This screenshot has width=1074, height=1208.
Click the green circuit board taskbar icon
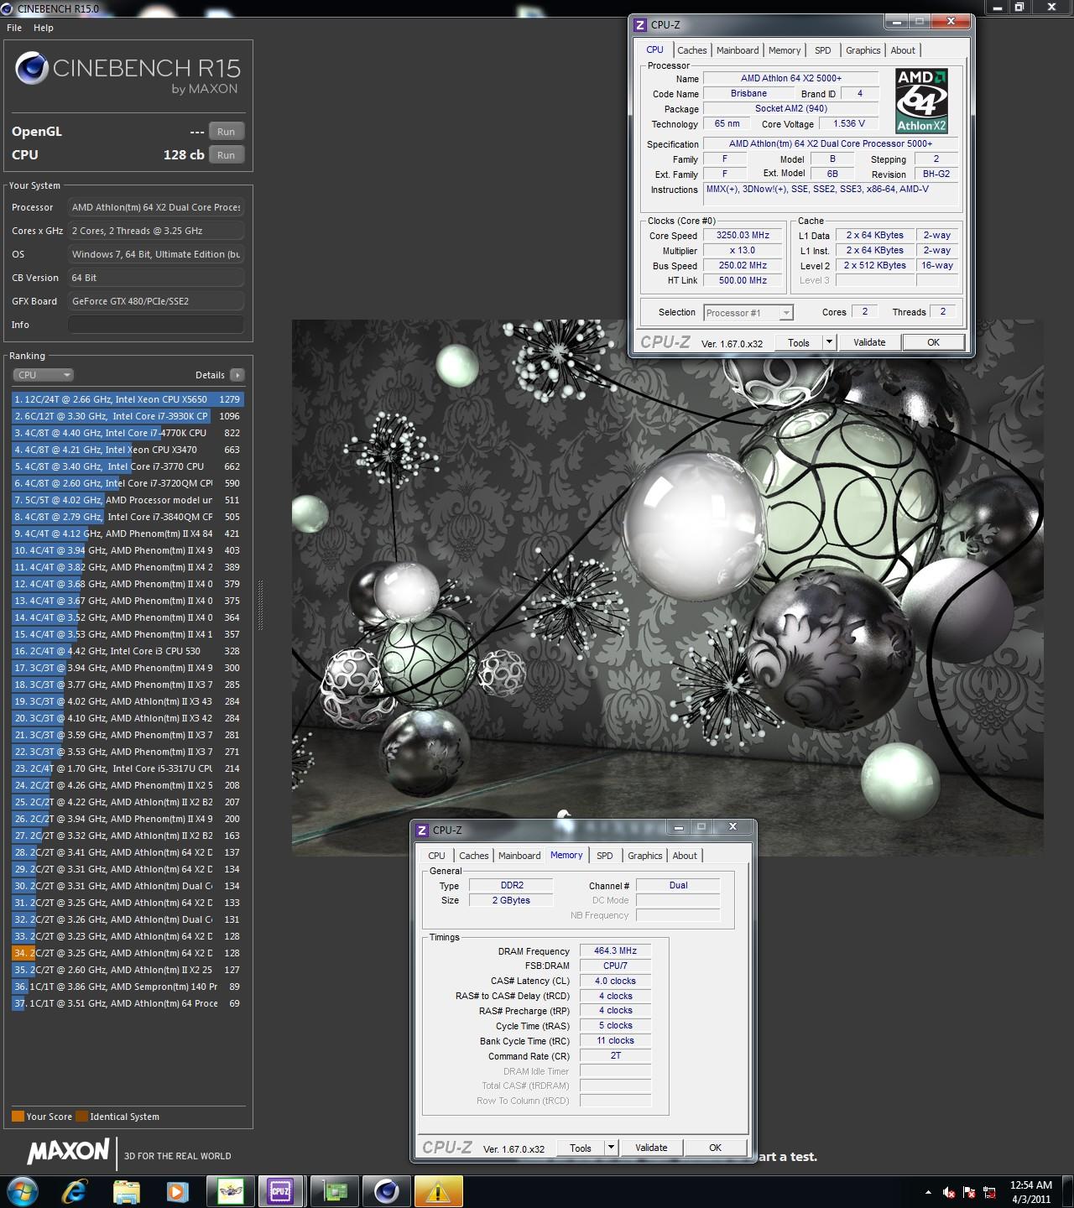(335, 1191)
